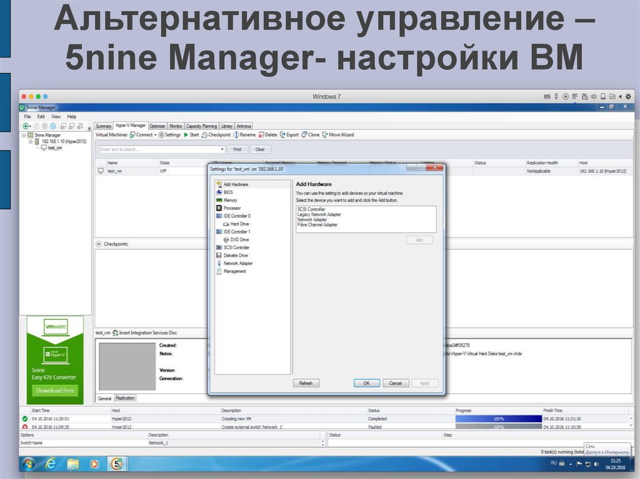Export the virtual machine
The width and height of the screenshot is (640, 479).
[289, 135]
